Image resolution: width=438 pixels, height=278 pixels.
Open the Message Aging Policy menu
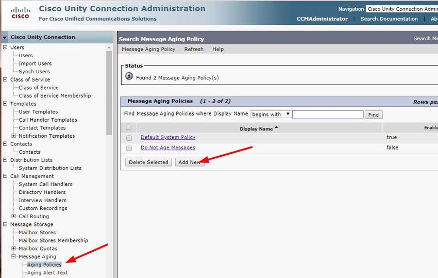[x=148, y=49]
